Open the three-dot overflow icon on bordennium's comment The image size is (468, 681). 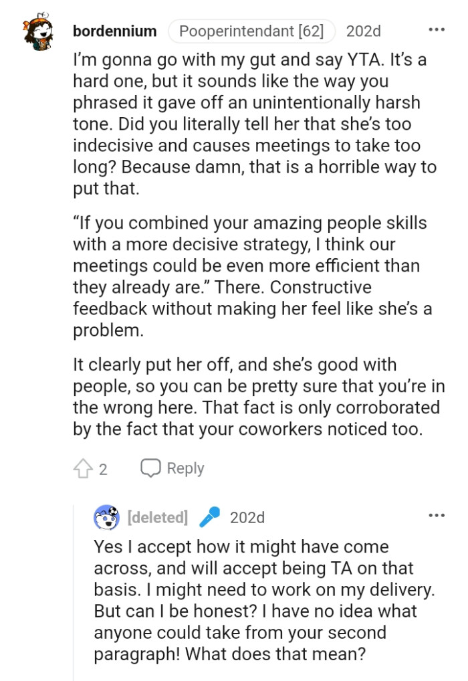[x=438, y=28]
